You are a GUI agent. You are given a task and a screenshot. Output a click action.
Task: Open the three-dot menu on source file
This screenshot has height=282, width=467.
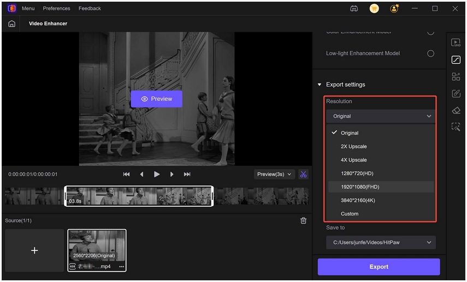coord(121,267)
